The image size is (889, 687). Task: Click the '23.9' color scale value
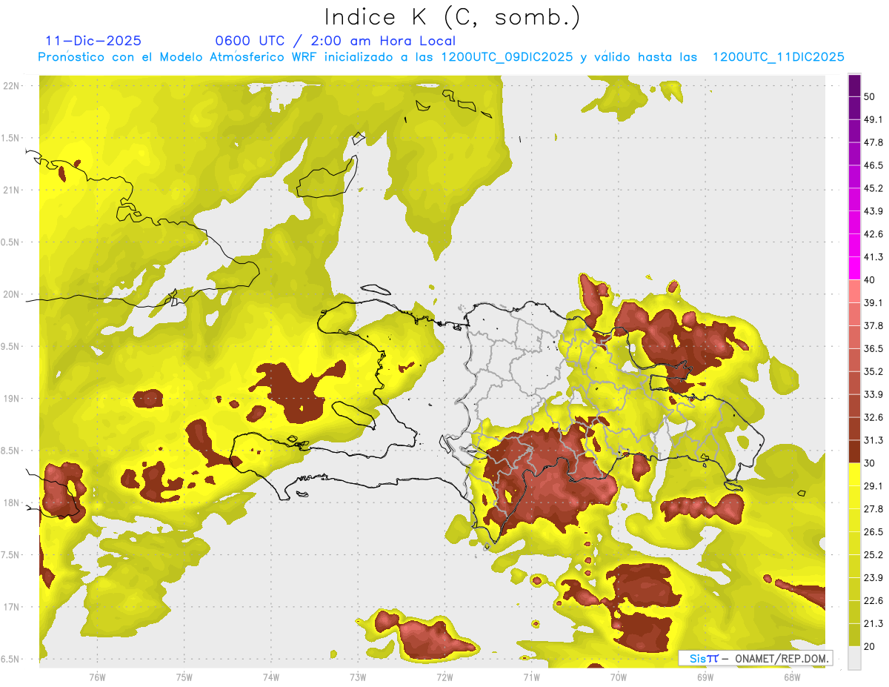pyautogui.click(x=873, y=578)
